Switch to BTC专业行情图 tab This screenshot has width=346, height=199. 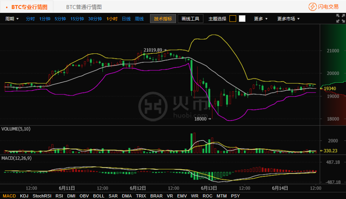click(x=29, y=7)
